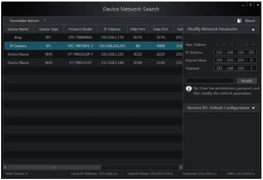Select the 8mp device row
The height and width of the screenshot is (180, 263).
(x=93, y=38)
